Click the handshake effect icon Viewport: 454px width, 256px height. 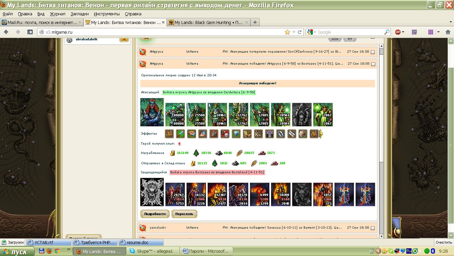point(191,134)
